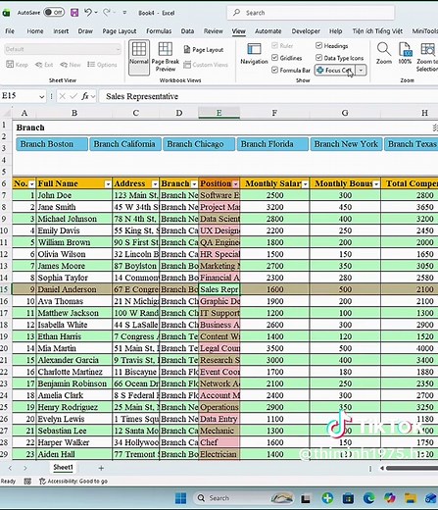
Task: Filter by Branch Chicago slicer button
Action: (199, 144)
